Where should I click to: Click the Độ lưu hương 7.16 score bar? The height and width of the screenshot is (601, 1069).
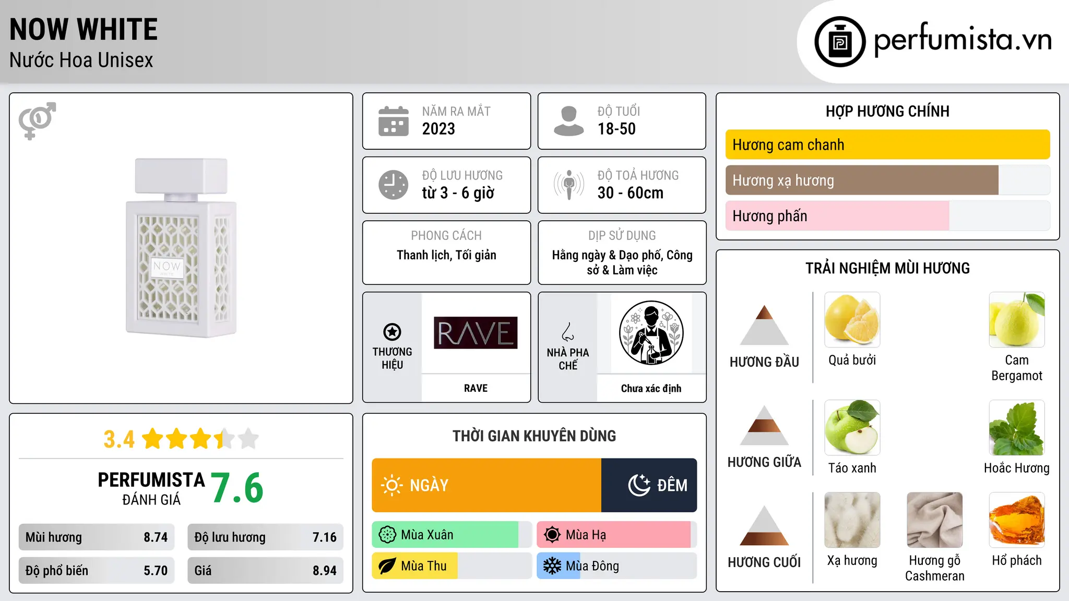[x=266, y=537]
